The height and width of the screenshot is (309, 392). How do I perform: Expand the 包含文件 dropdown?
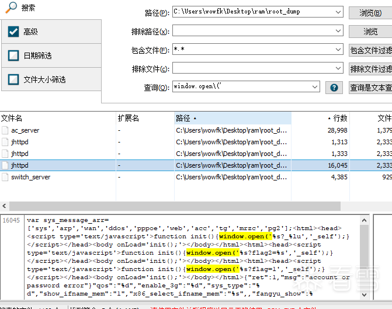(338, 50)
